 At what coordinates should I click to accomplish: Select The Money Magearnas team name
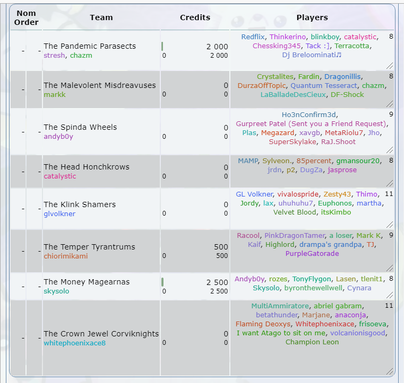87,282
